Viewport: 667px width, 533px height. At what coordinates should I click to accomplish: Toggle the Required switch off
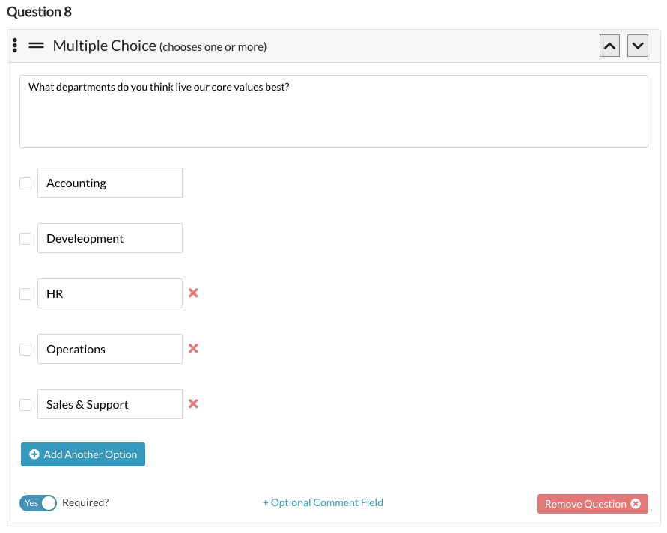(38, 502)
